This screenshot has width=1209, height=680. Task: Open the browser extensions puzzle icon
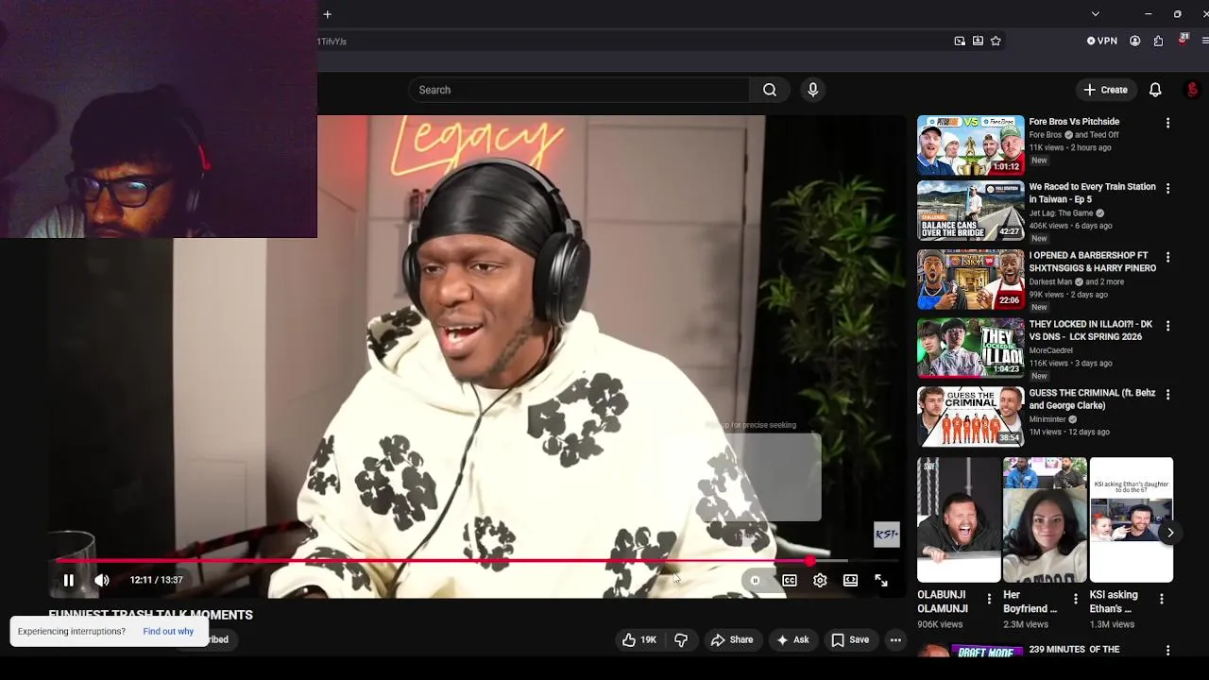pos(1158,41)
